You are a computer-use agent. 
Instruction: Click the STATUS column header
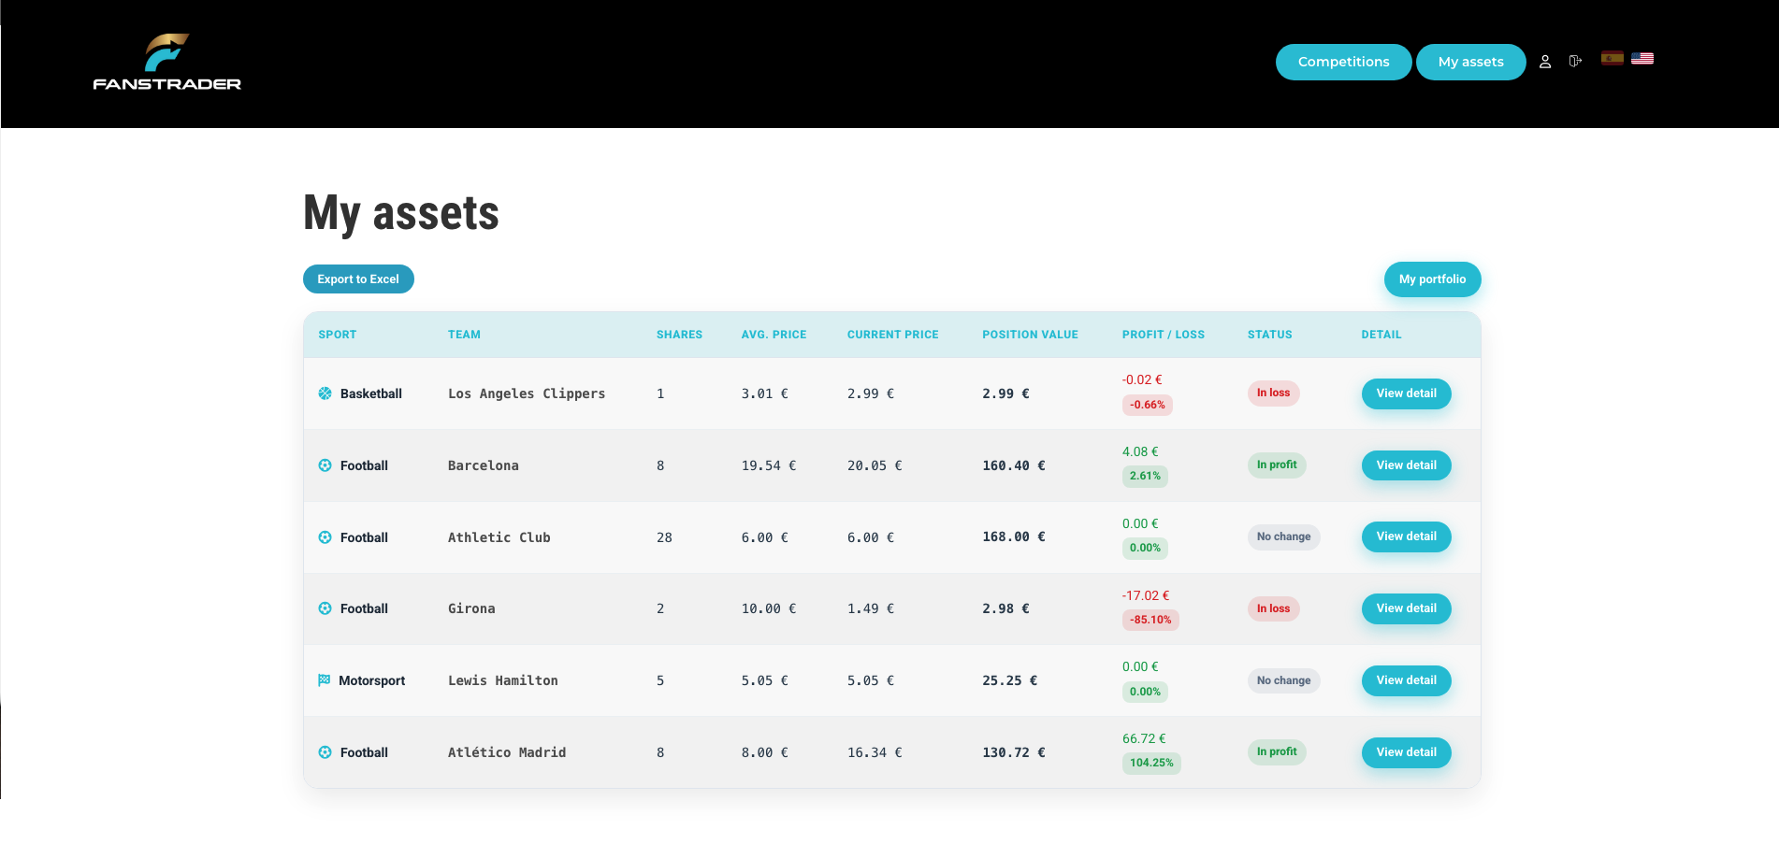pos(1269,335)
